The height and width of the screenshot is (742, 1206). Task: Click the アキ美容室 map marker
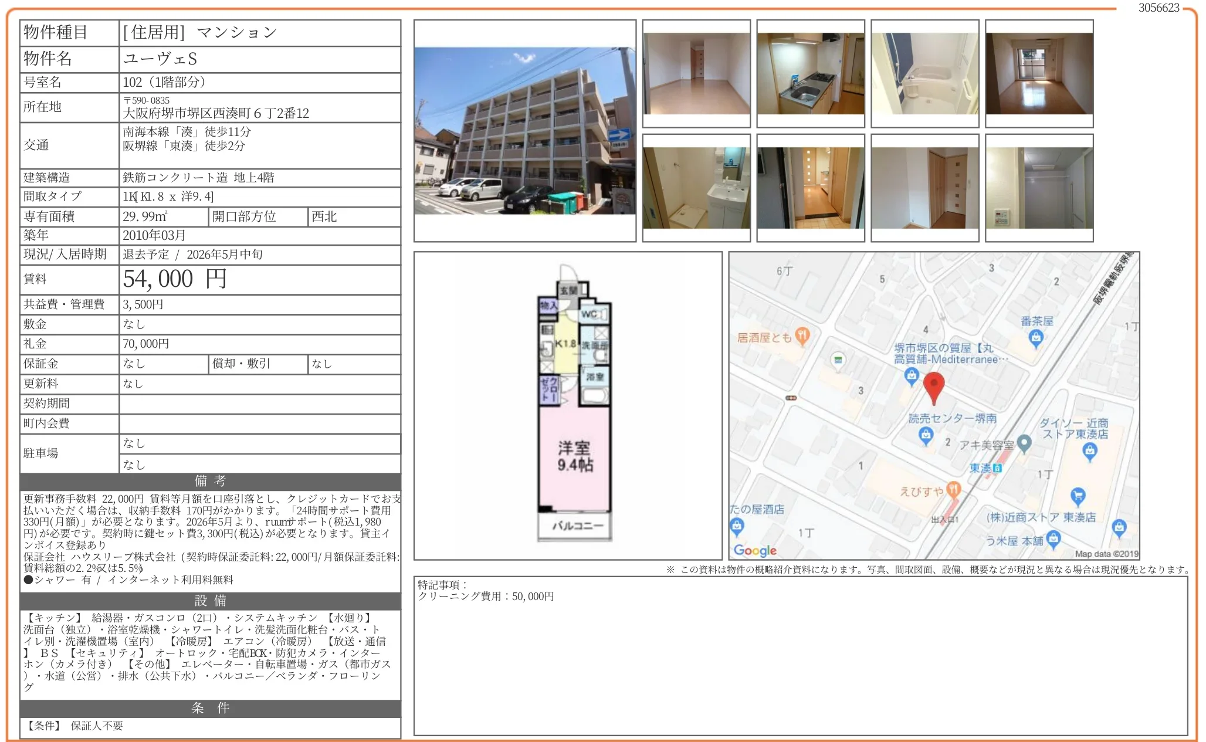[1024, 443]
